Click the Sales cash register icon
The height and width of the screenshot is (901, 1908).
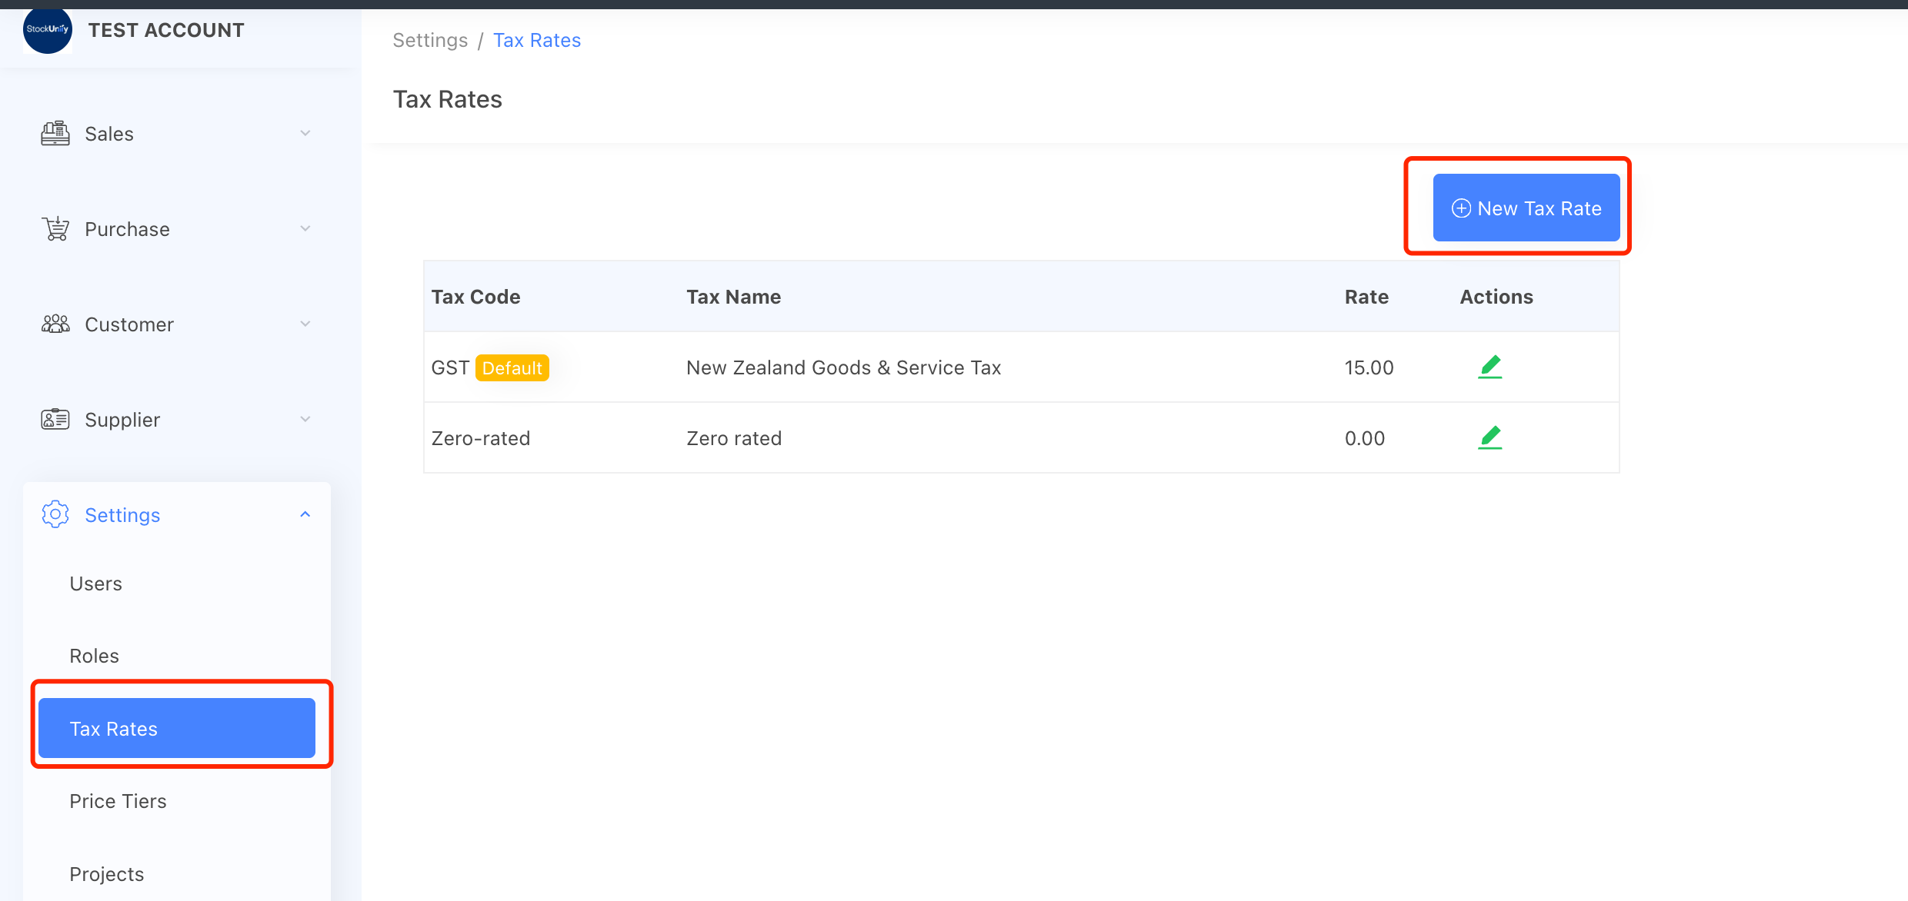[x=55, y=134]
